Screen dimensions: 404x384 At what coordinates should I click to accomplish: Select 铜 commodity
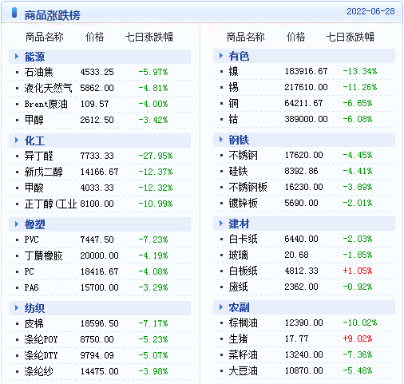pyautogui.click(x=234, y=103)
